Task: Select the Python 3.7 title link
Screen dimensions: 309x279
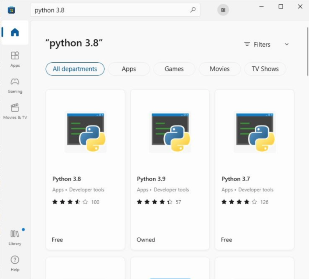Action: 236,179
